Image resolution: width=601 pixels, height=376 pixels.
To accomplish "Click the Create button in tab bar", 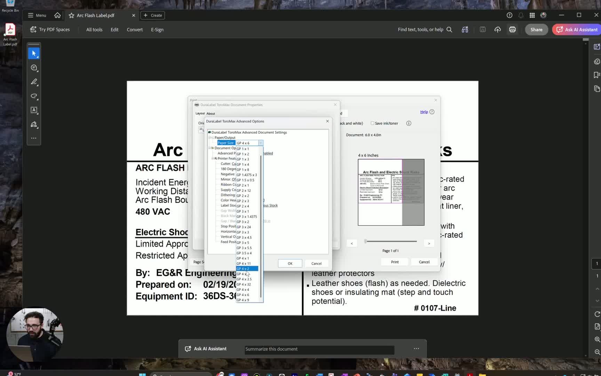I will coord(153,15).
